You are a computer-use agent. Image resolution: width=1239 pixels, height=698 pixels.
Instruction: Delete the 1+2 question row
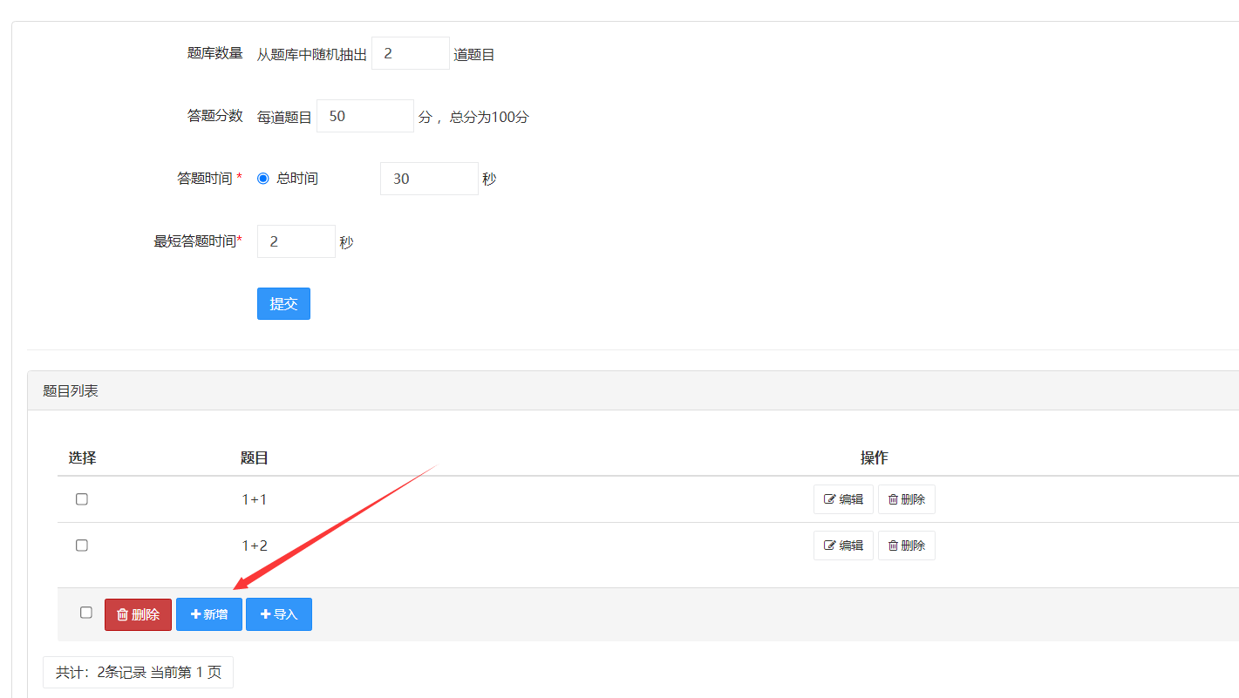(x=907, y=546)
